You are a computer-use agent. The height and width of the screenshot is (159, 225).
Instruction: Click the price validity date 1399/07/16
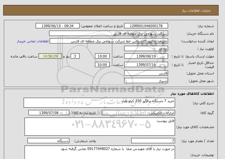[x=146, y=64]
